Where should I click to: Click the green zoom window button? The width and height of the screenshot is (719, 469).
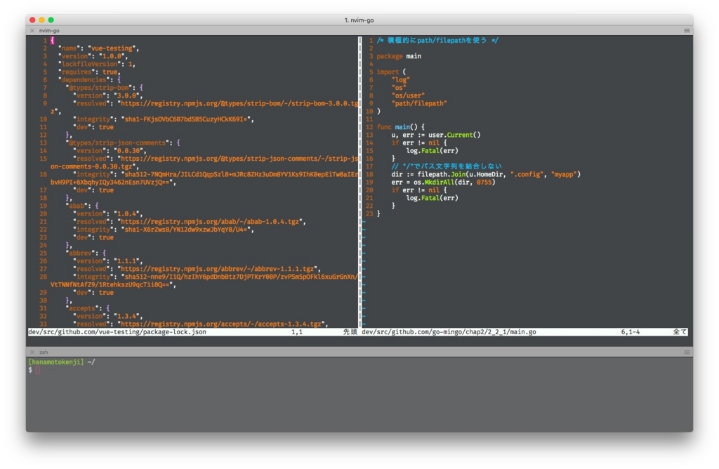click(51, 20)
